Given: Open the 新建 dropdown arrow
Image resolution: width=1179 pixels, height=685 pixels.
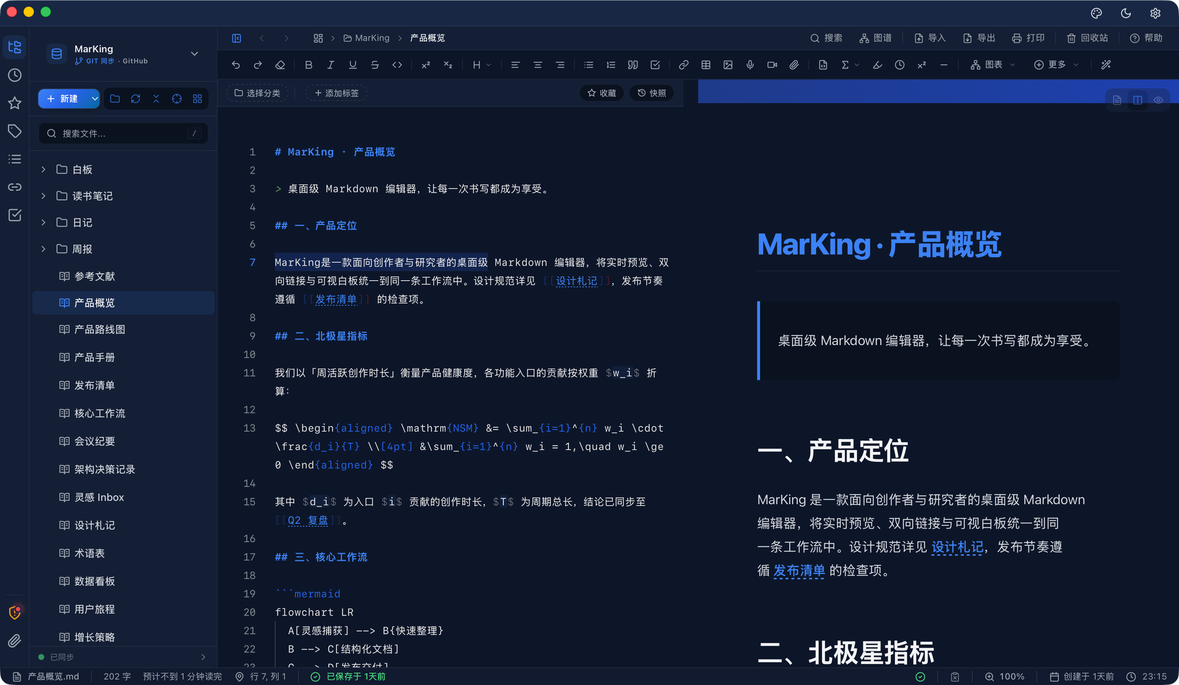Looking at the screenshot, I should [94, 99].
